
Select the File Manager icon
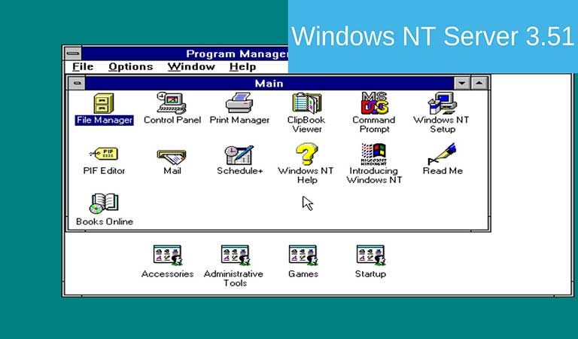104,103
